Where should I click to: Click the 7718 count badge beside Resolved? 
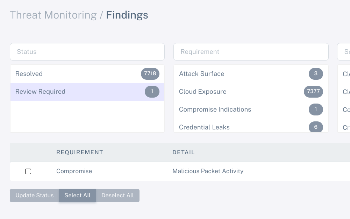(150, 74)
